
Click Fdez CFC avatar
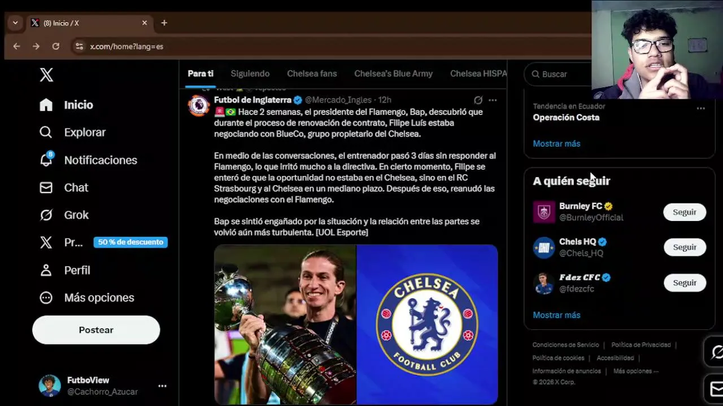click(544, 283)
